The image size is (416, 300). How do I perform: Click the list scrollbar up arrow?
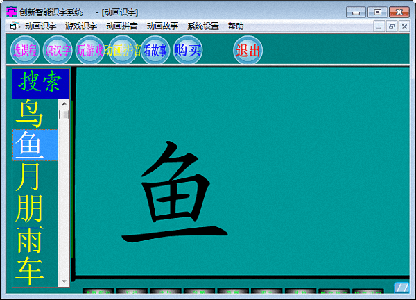point(64,104)
